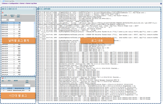163x104 pixels.
Task: Select the 2014.10.22 log row
Action: tap(11, 66)
